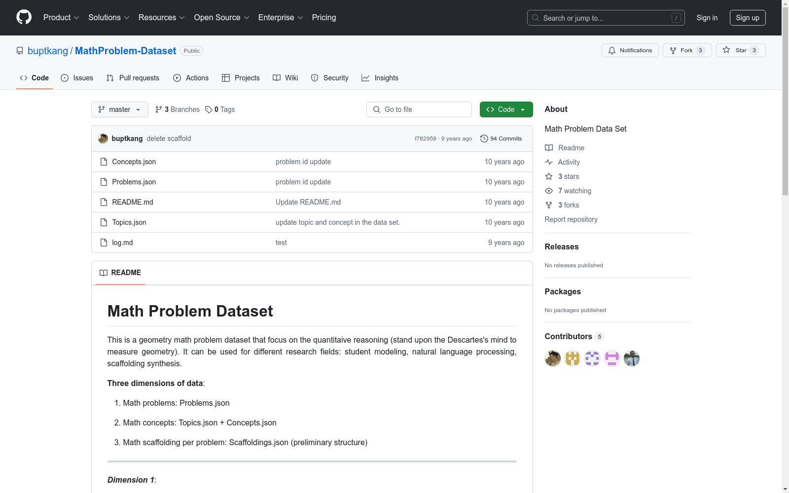This screenshot has width=789, height=493.
Task: Open the Enterprise dropdown
Action: [x=281, y=18]
